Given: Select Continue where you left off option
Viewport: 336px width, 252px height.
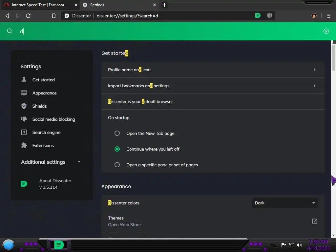Looking at the screenshot, I should click(117, 149).
